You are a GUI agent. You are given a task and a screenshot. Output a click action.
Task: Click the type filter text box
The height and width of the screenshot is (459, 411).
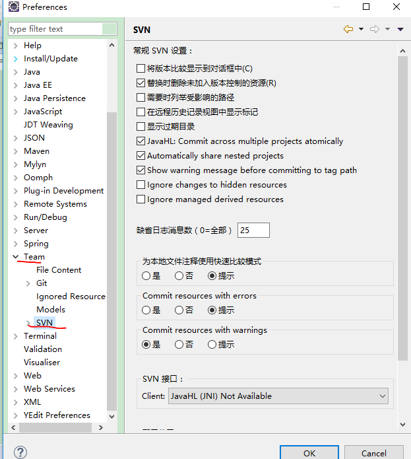point(63,28)
